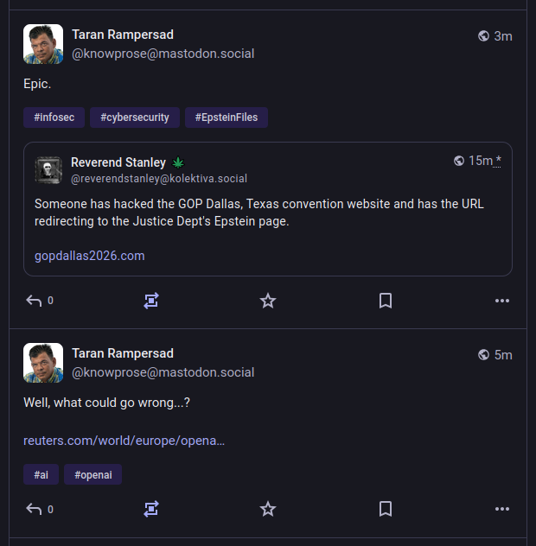Open the #infosec hashtag
This screenshot has height=546, width=536.
pyautogui.click(x=54, y=117)
